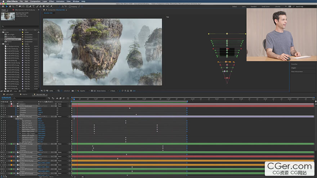
Task: Switch to the Libraries workspace
Action: tap(278, 6)
